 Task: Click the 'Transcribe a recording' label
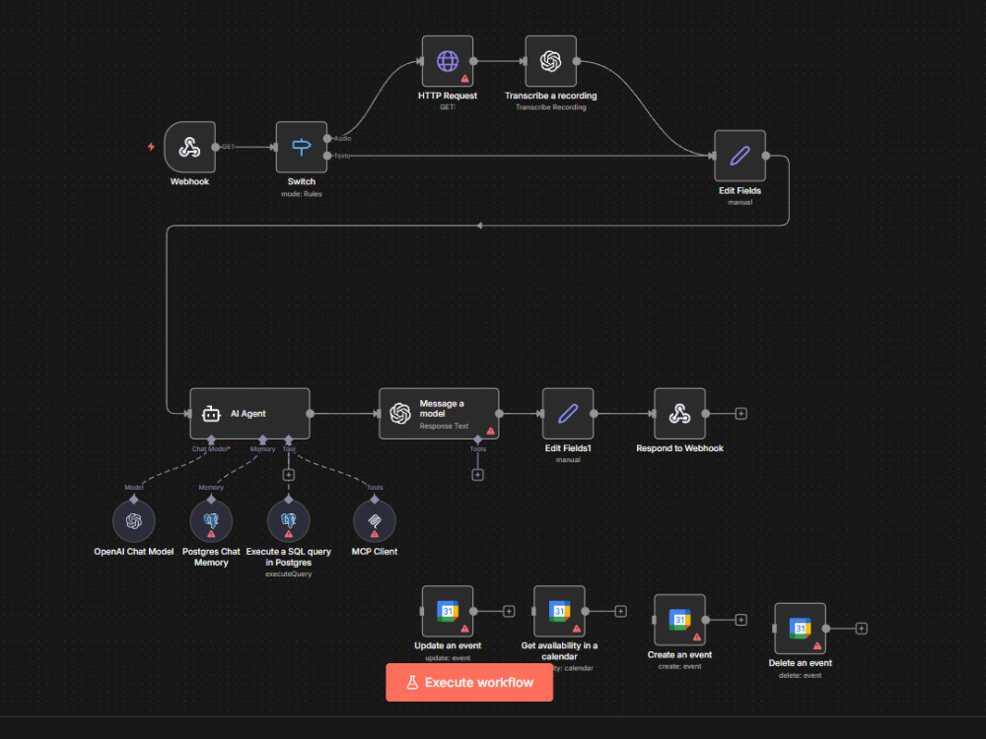point(550,96)
